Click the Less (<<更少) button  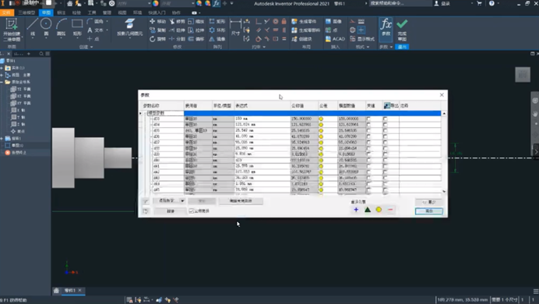coord(429,202)
